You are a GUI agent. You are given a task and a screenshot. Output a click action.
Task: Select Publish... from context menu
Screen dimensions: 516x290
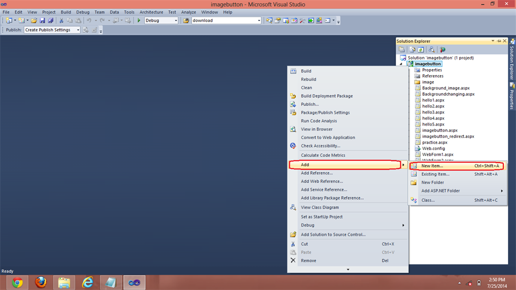pos(348,104)
